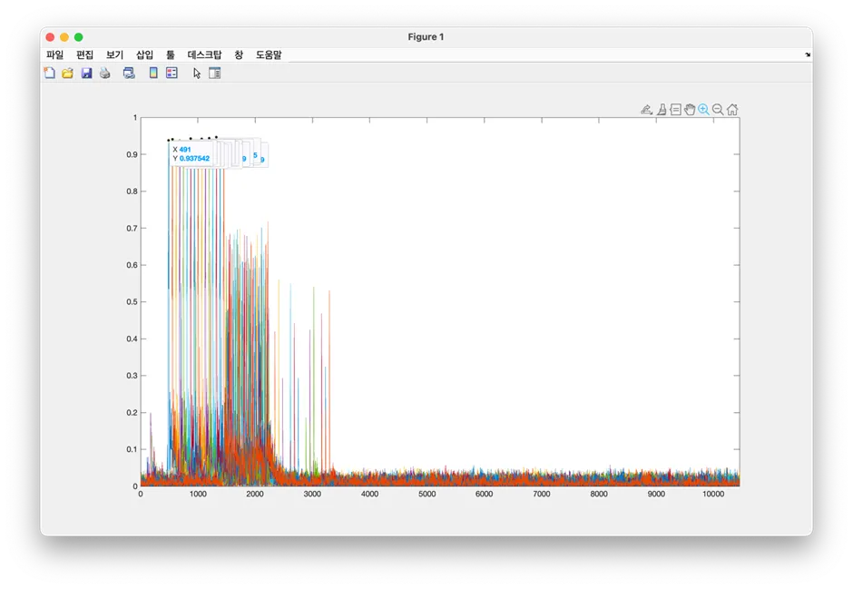Screen dimensions: 853x589
Task: Open the 툴 menu
Action: coord(171,54)
